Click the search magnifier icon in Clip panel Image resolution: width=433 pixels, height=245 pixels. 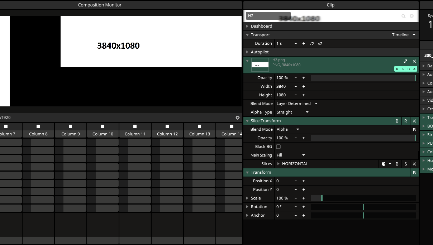(x=403, y=16)
